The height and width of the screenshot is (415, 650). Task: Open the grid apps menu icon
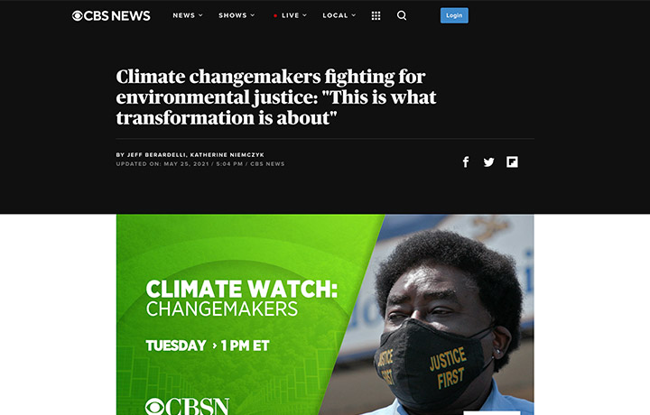pyautogui.click(x=376, y=15)
